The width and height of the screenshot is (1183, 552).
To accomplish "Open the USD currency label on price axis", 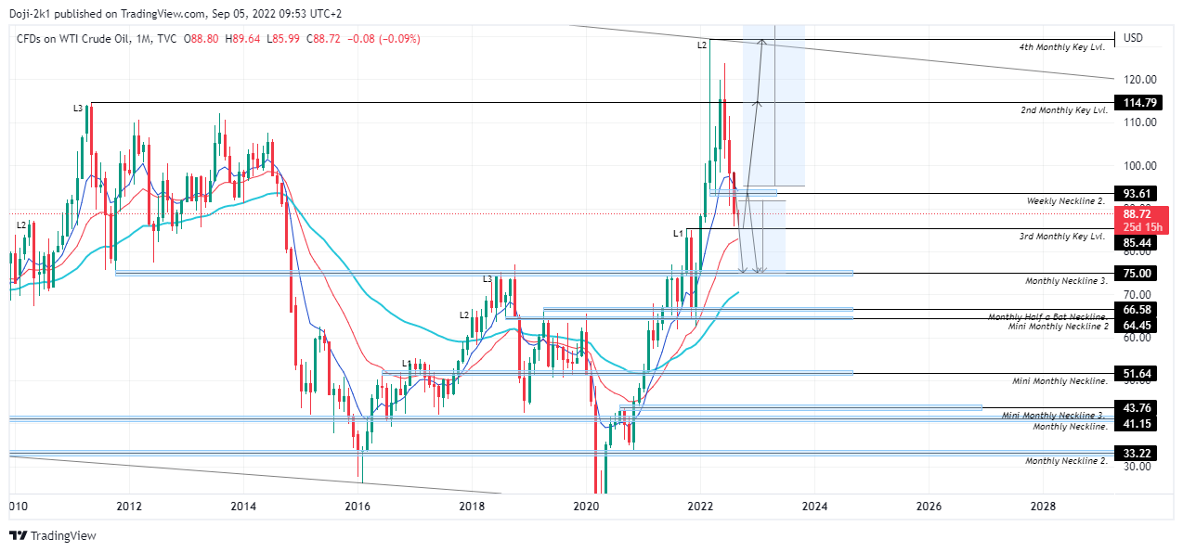I will (x=1133, y=38).
